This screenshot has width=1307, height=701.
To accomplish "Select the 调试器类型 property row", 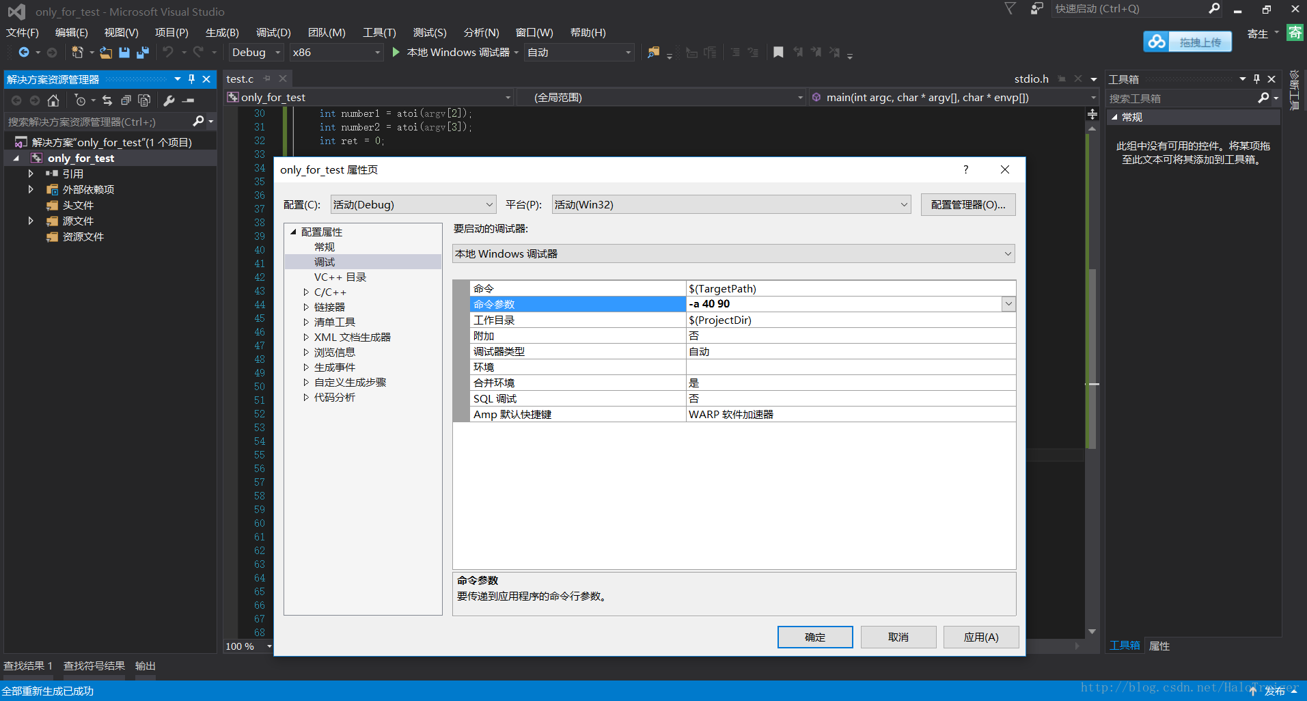I will tap(743, 351).
